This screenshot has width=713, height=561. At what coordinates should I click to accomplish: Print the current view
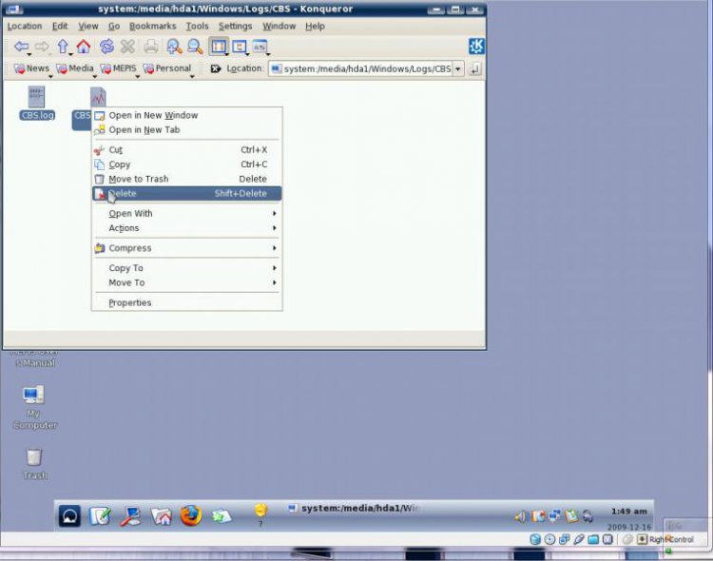(151, 47)
